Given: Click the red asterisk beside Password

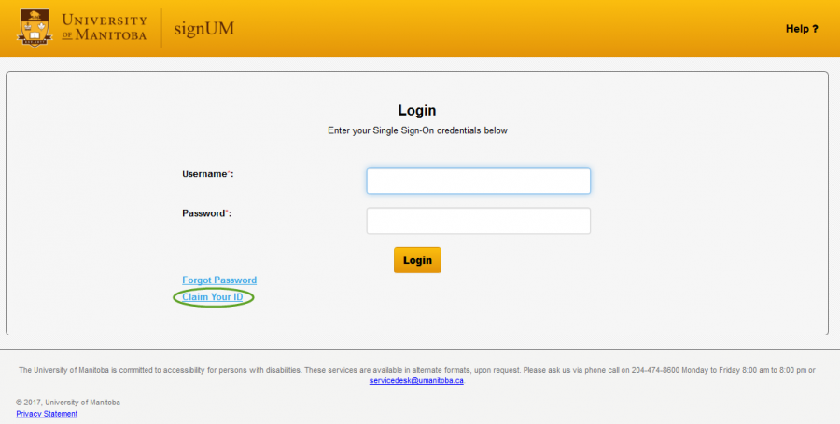Looking at the screenshot, I should 228,212.
